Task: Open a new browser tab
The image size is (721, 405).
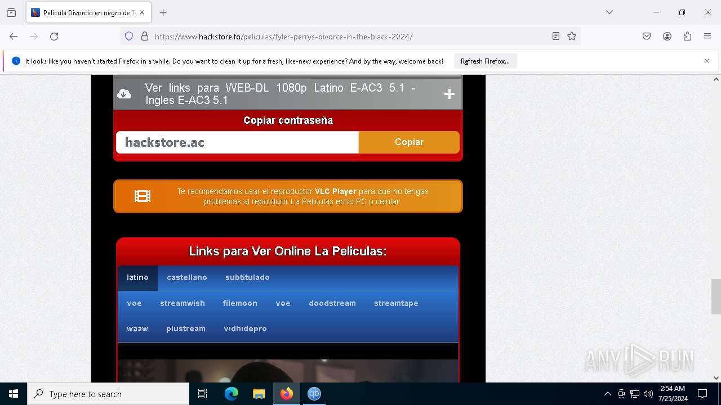Action: (x=163, y=12)
